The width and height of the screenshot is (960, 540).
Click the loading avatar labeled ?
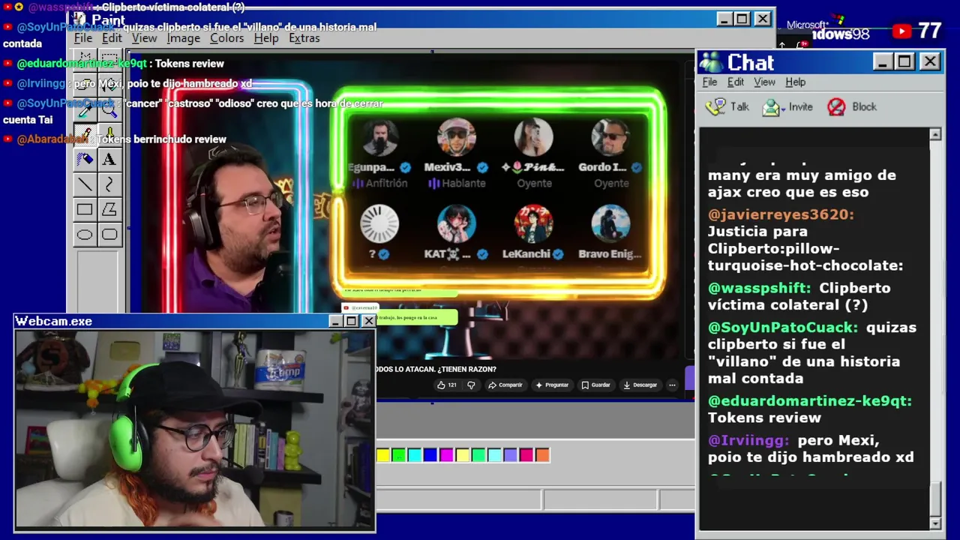coord(379,223)
